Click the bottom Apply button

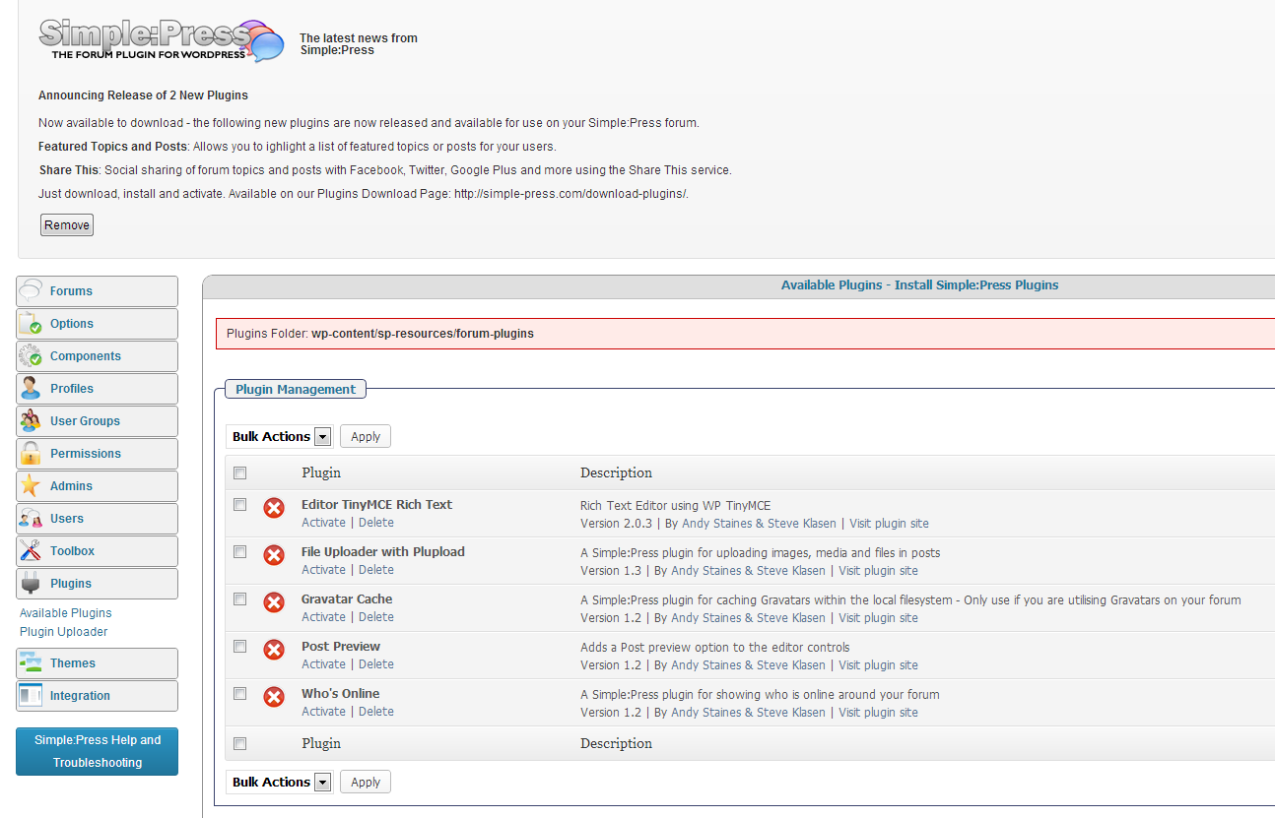coord(366,782)
